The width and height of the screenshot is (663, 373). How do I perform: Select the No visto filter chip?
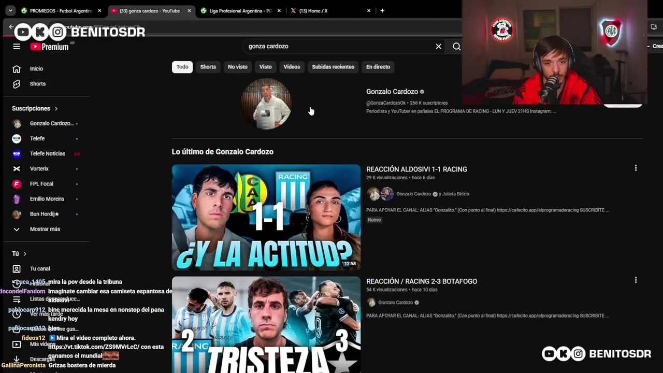coord(238,67)
